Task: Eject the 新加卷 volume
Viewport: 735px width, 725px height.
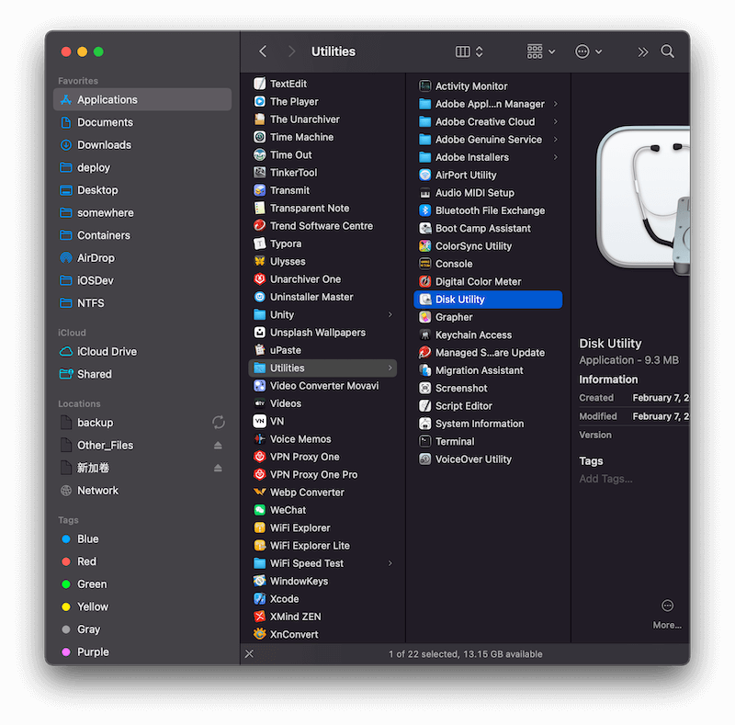Action: 218,468
